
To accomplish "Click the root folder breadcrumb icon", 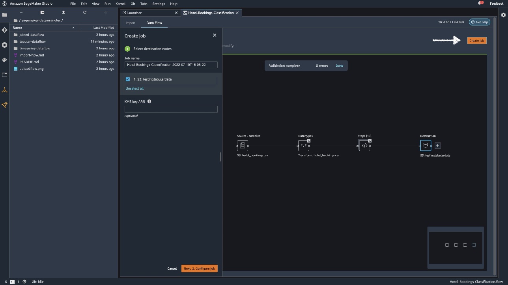I will point(15,20).
